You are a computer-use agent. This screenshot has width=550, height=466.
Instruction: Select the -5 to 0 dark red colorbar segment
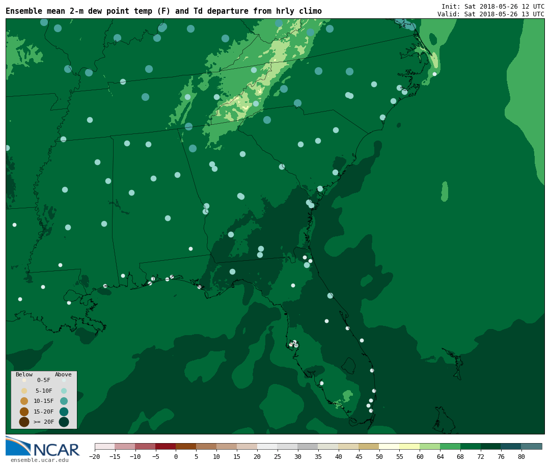[166, 446]
